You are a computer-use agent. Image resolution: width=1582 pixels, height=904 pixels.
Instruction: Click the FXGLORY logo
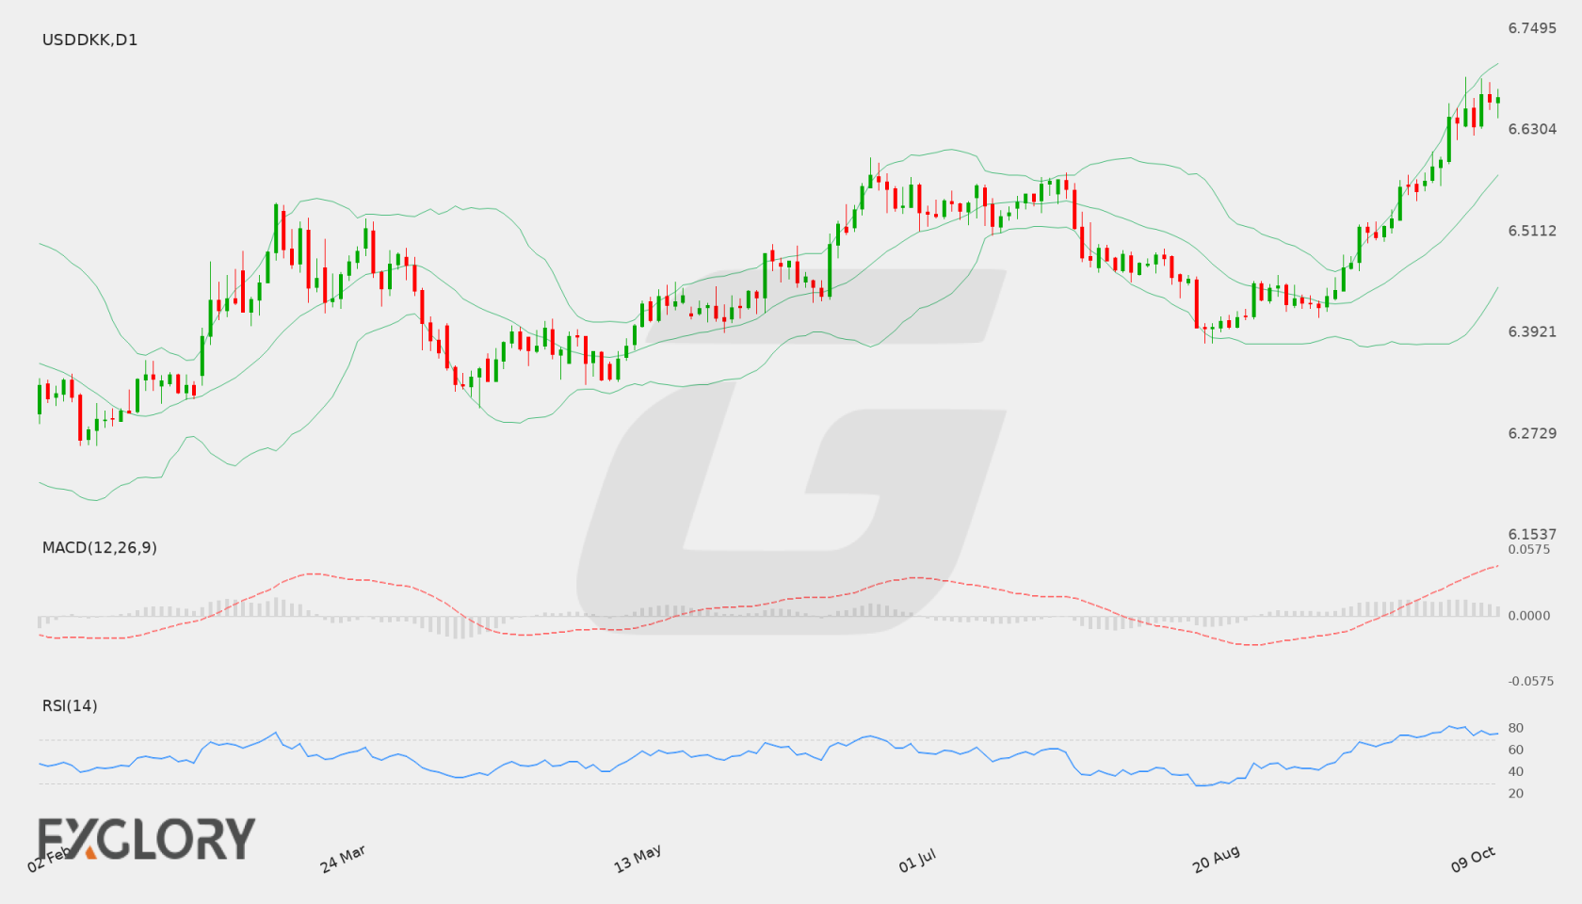coord(146,838)
